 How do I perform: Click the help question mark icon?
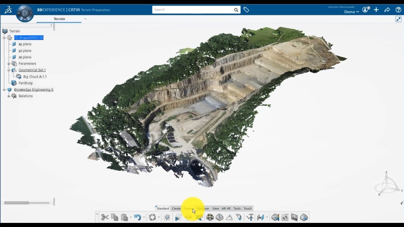(x=398, y=10)
